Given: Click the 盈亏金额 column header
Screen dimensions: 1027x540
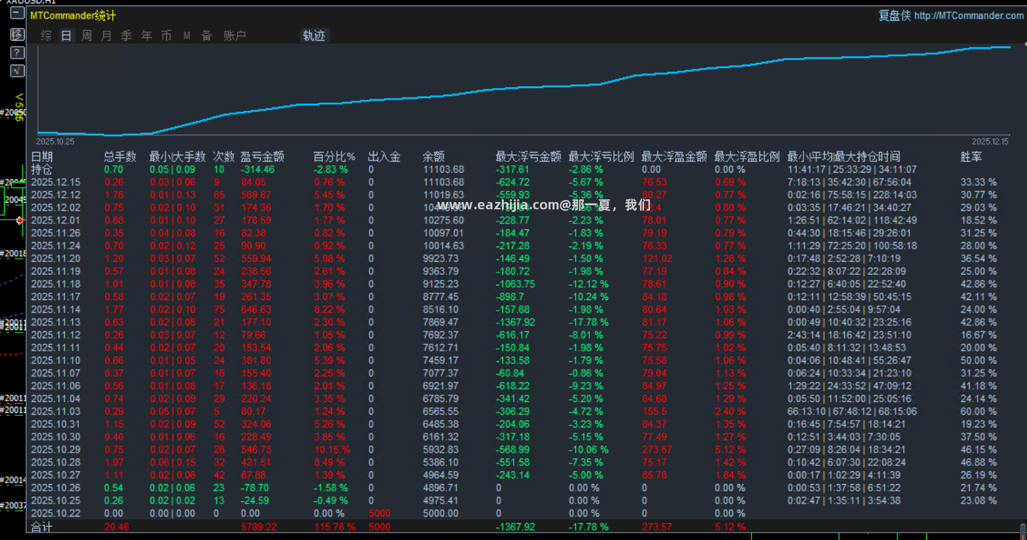Looking at the screenshot, I should pos(262,157).
